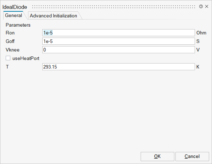Open the help icon in title bar
The image size is (212, 164).
pos(201,6)
